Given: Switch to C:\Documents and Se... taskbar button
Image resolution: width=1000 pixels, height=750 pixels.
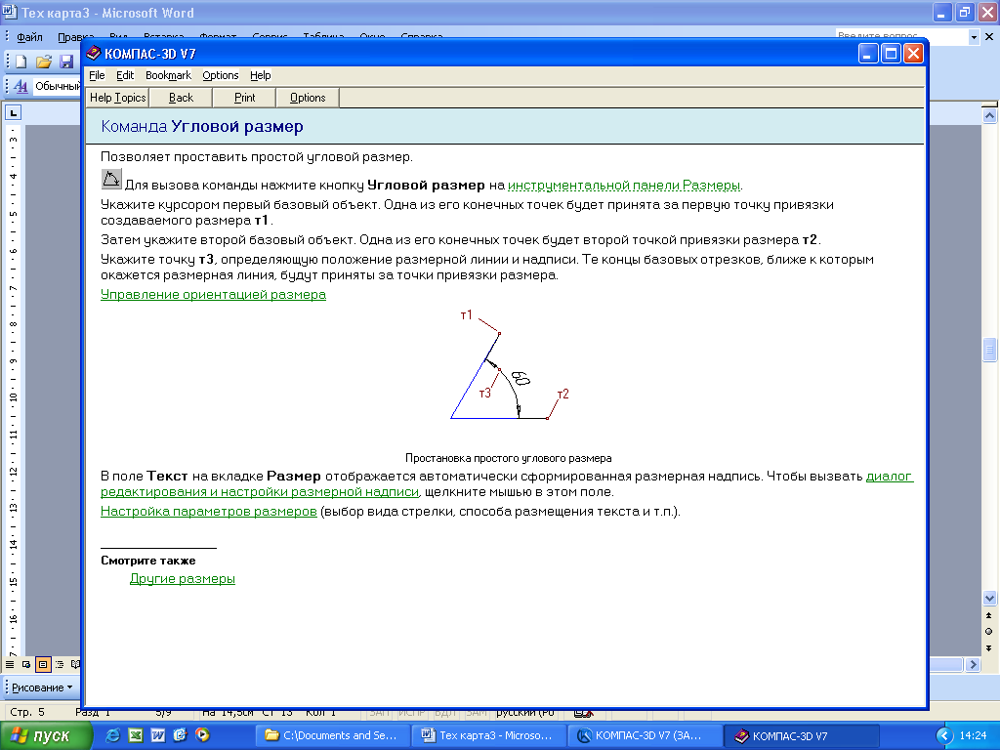Looking at the screenshot, I should 334,735.
